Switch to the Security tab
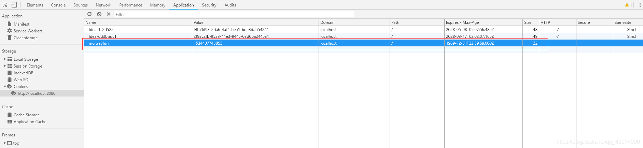Screen dimensions: 643x148 pyautogui.click(x=209, y=5)
